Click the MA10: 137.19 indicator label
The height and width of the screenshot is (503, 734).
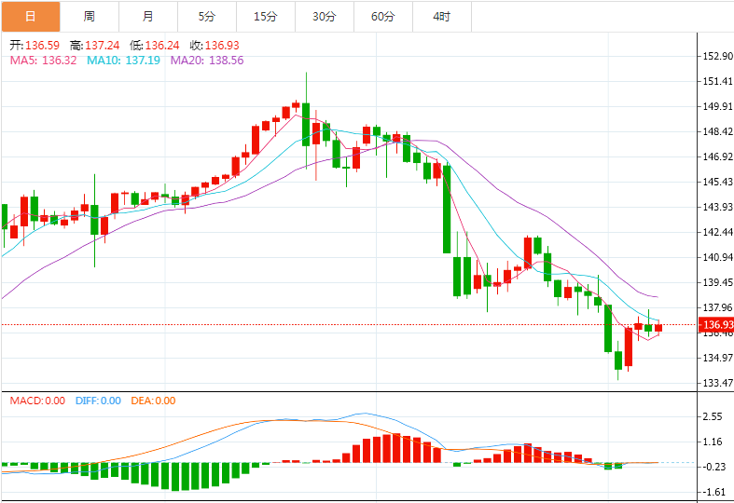click(x=124, y=61)
